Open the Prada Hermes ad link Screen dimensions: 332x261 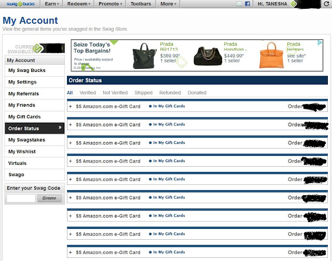pyautogui.click(x=295, y=47)
